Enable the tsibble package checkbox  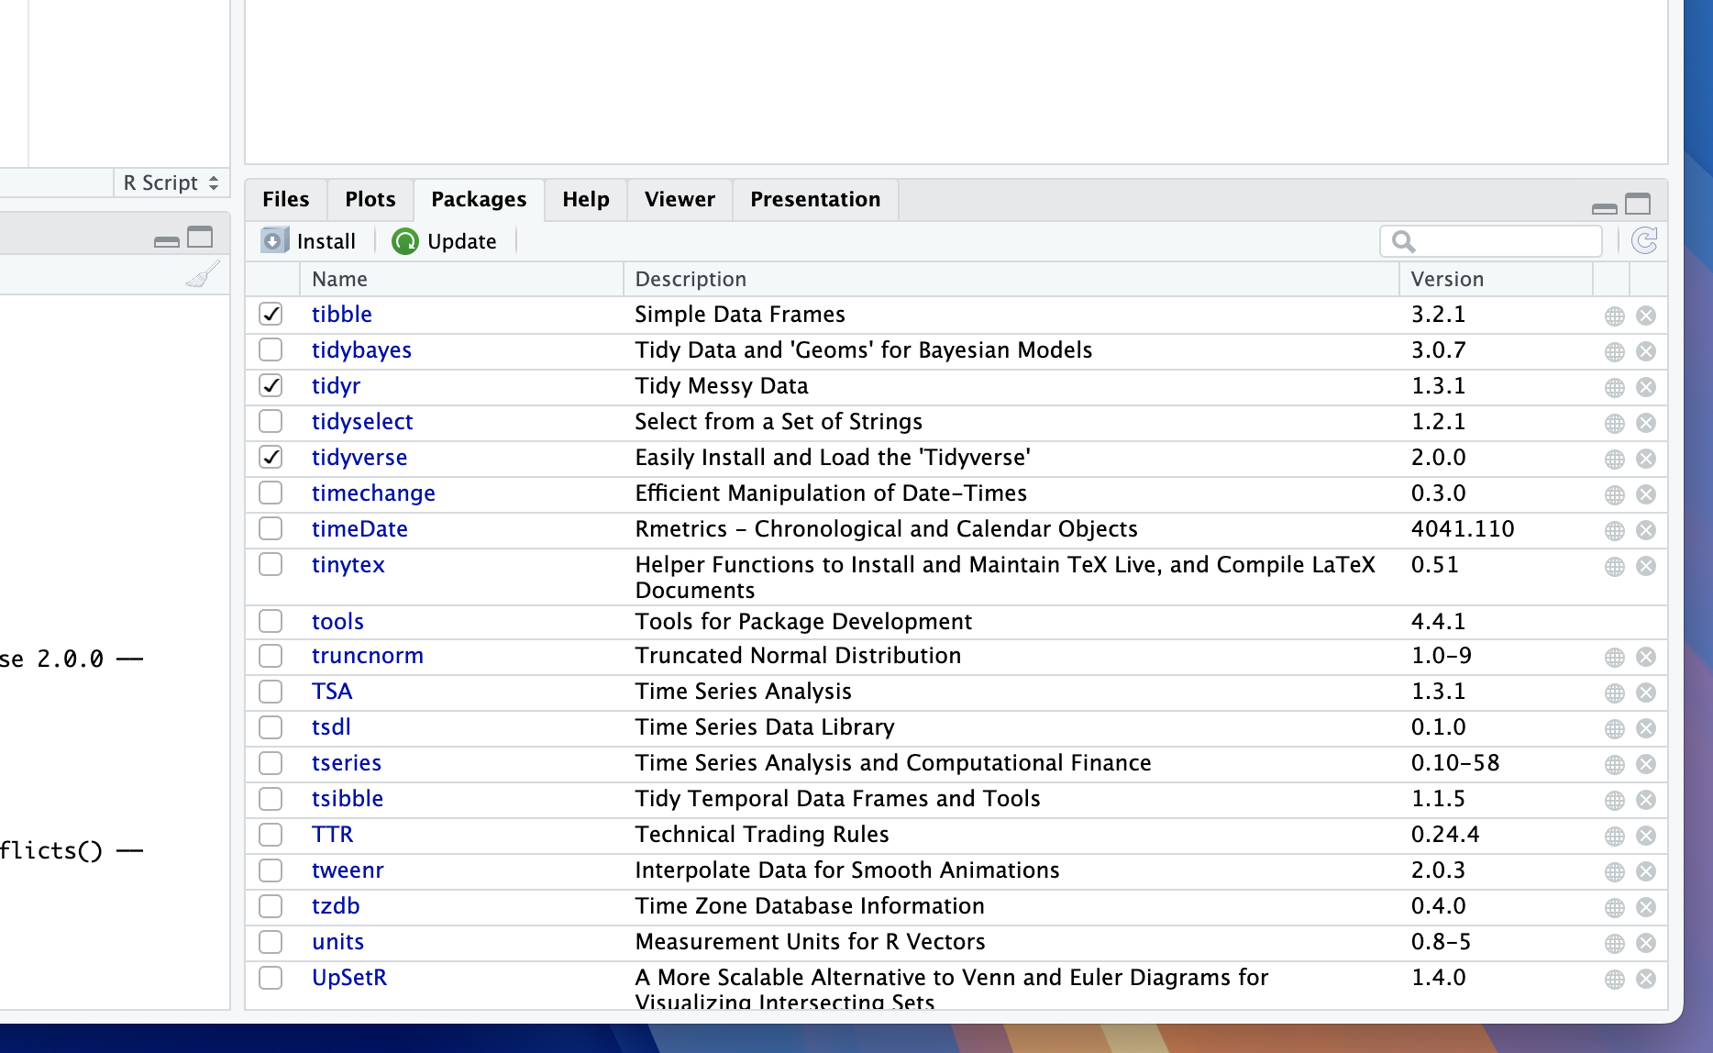(271, 799)
